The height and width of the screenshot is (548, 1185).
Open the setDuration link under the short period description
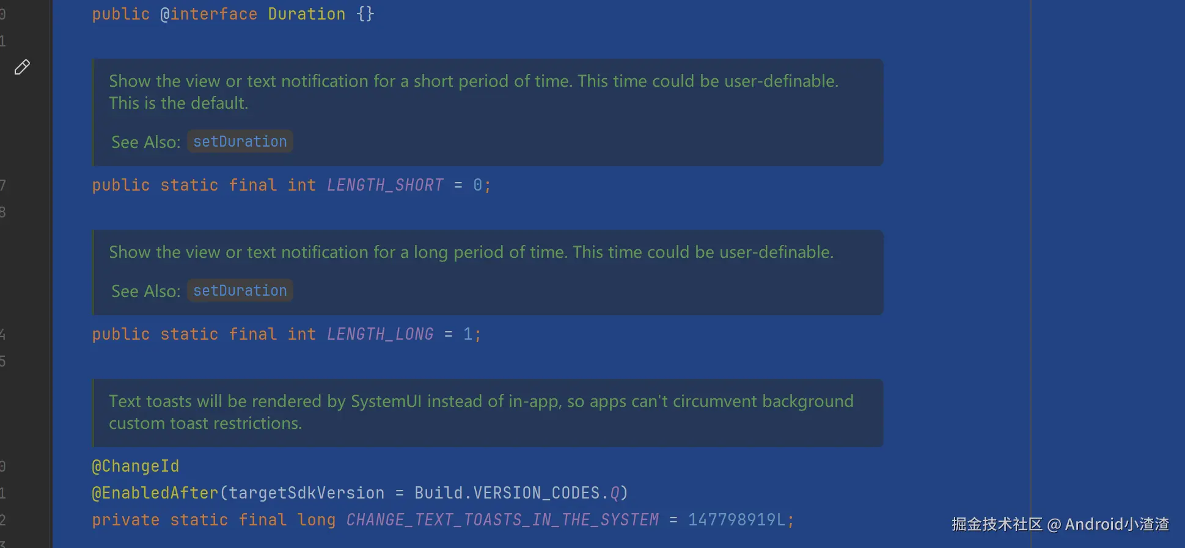240,142
